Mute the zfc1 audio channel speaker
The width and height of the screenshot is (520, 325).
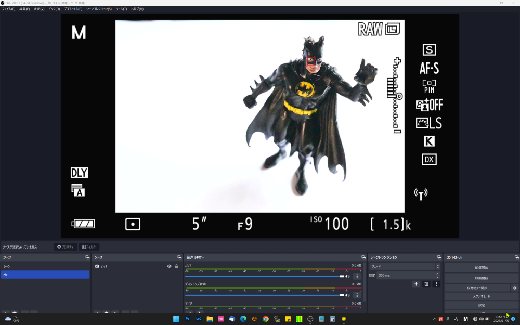click(347, 276)
